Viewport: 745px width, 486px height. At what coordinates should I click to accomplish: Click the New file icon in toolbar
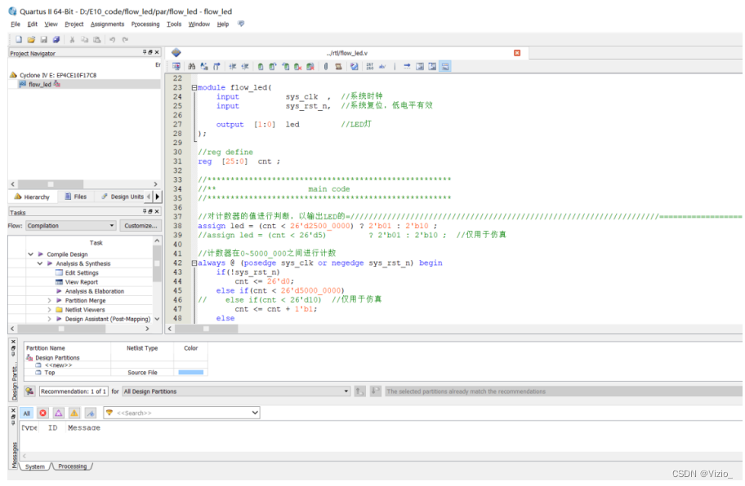[x=18, y=39]
